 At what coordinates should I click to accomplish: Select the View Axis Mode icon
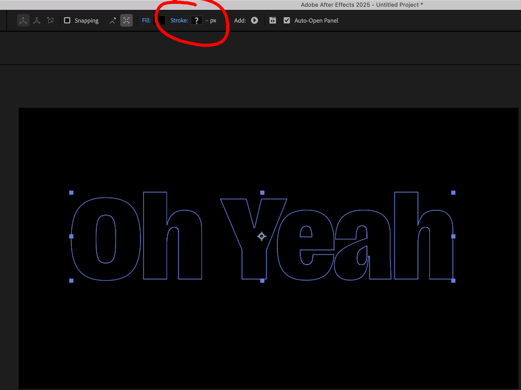50,21
